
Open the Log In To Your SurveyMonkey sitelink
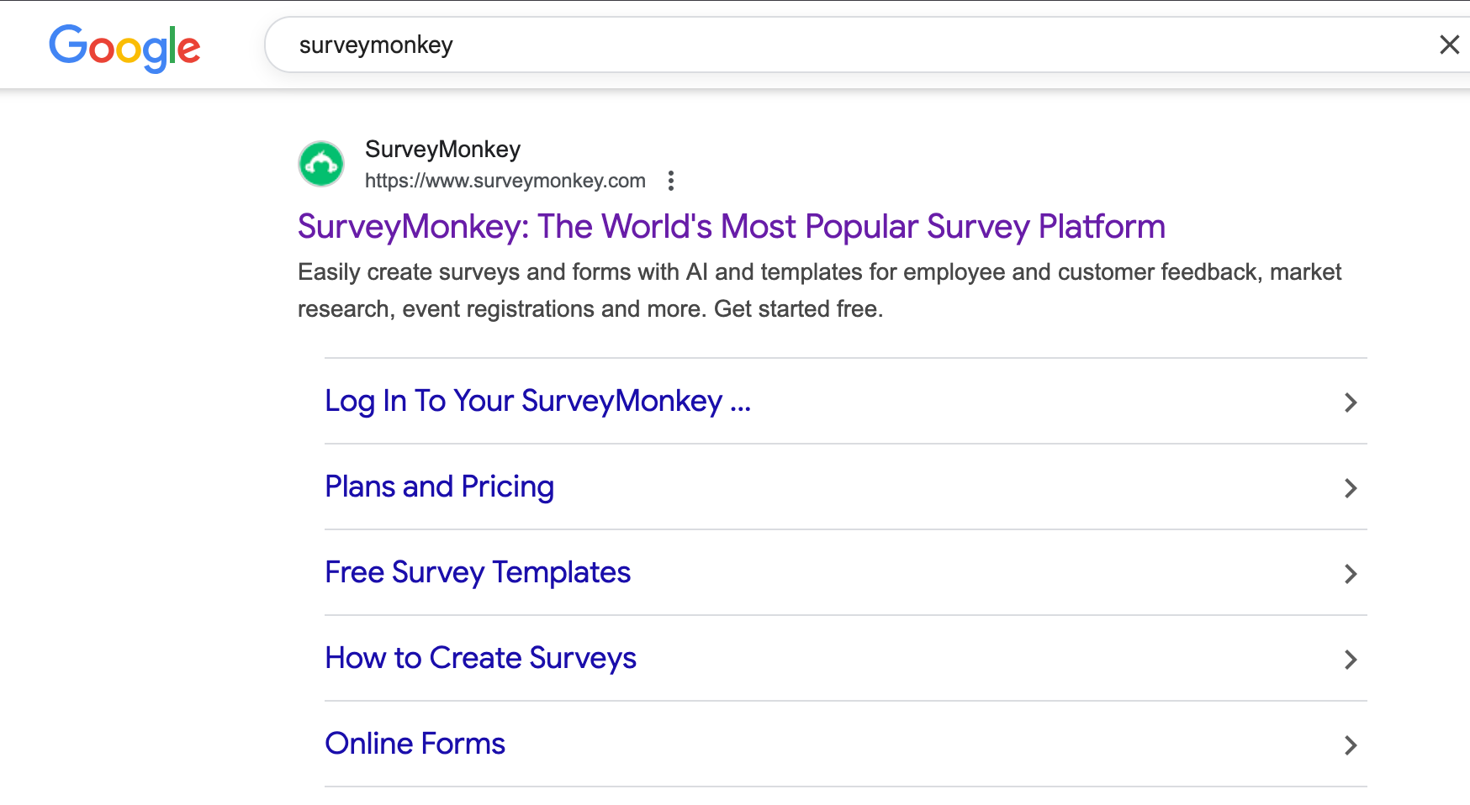(x=537, y=401)
